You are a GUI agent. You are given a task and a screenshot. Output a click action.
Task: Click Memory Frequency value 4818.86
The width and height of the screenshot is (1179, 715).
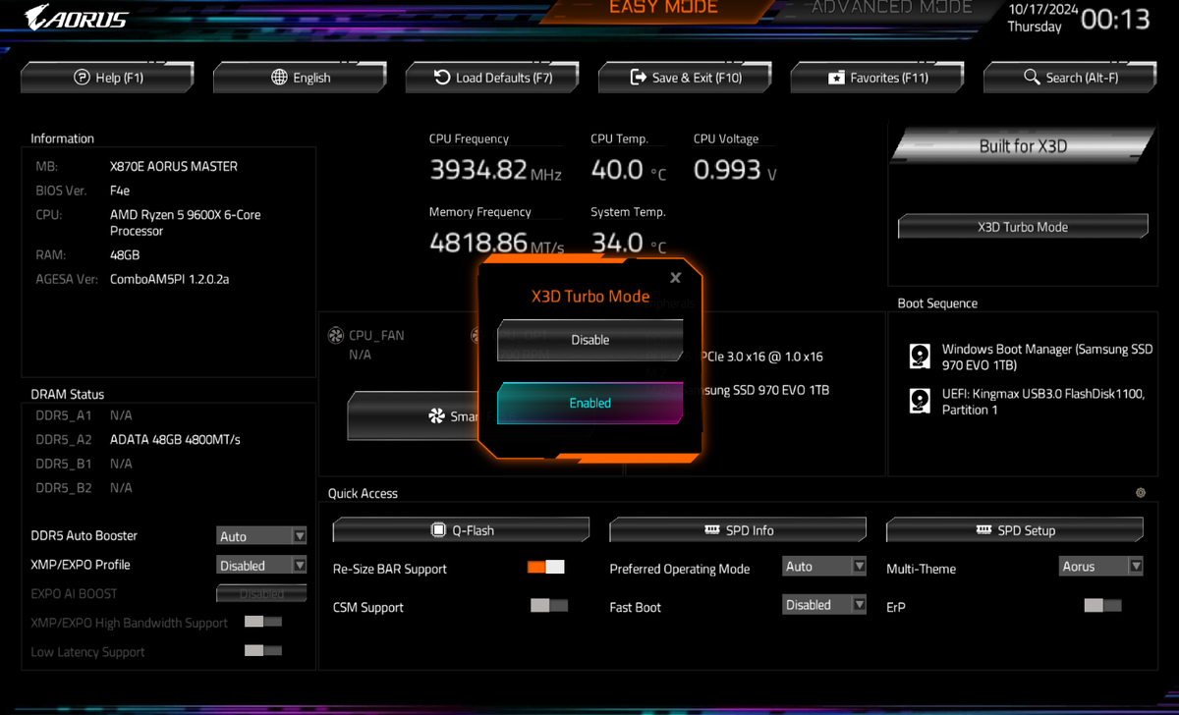pos(478,243)
